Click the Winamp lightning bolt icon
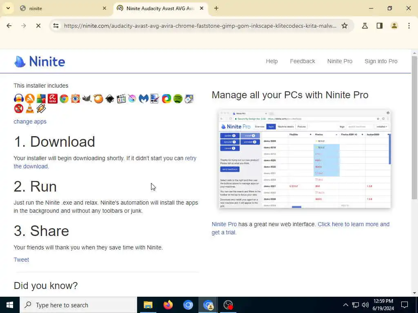 (x=41, y=108)
